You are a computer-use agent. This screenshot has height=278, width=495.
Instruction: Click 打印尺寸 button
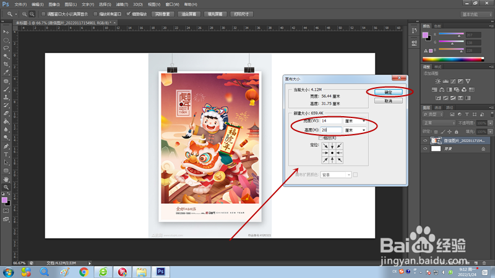(241, 14)
